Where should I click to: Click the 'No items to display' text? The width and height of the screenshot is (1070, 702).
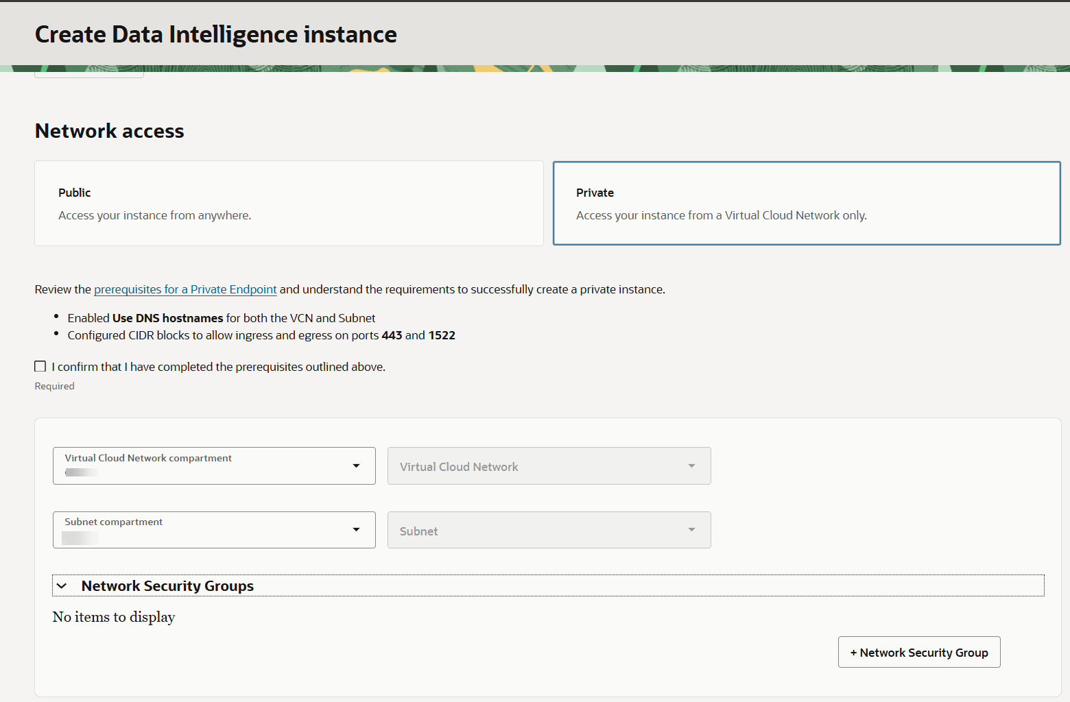point(113,616)
